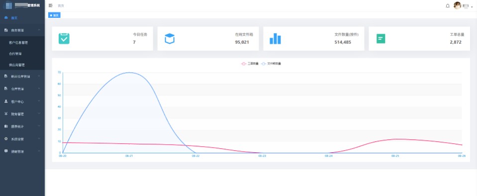
Task: Click the pink curve peak at 08-25
Action: point(395,139)
